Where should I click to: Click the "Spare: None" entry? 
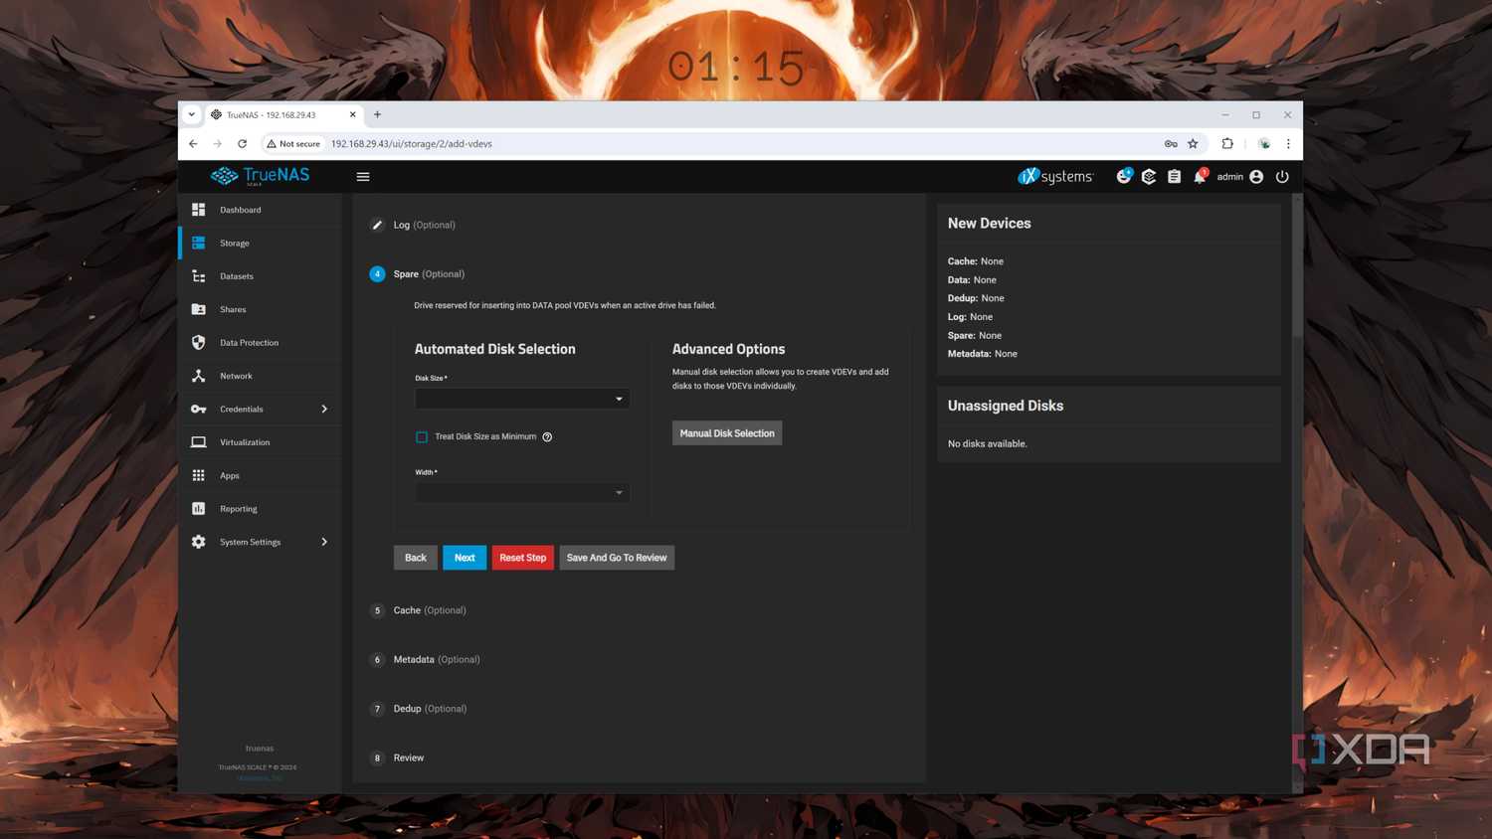point(975,336)
